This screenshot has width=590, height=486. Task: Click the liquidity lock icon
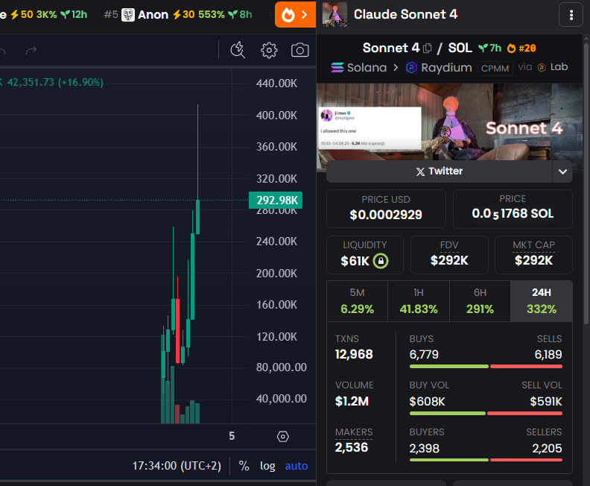click(381, 261)
